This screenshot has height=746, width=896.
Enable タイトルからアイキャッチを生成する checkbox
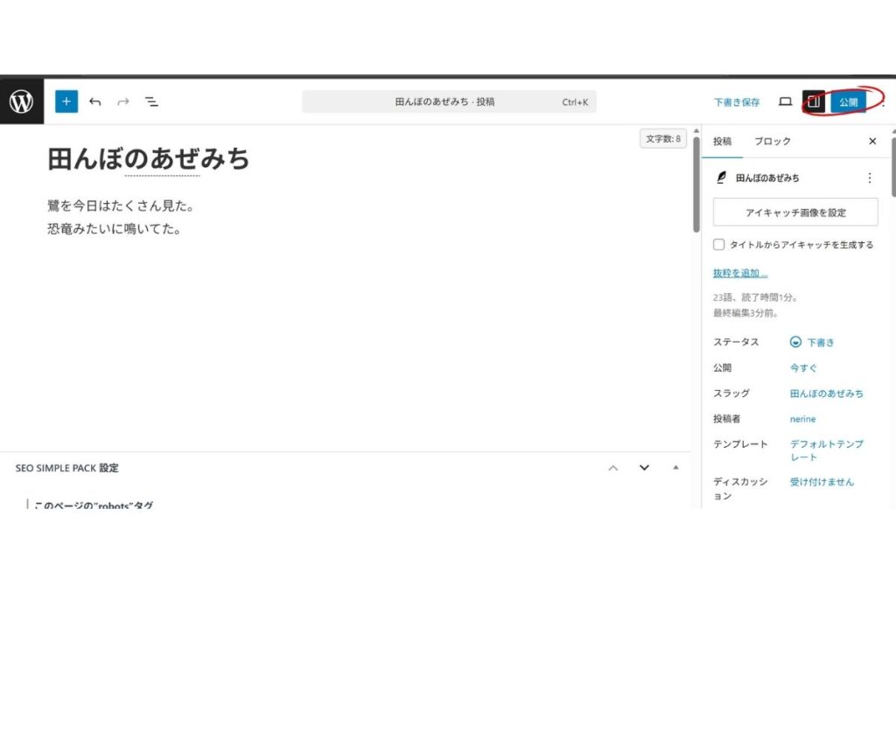[718, 245]
